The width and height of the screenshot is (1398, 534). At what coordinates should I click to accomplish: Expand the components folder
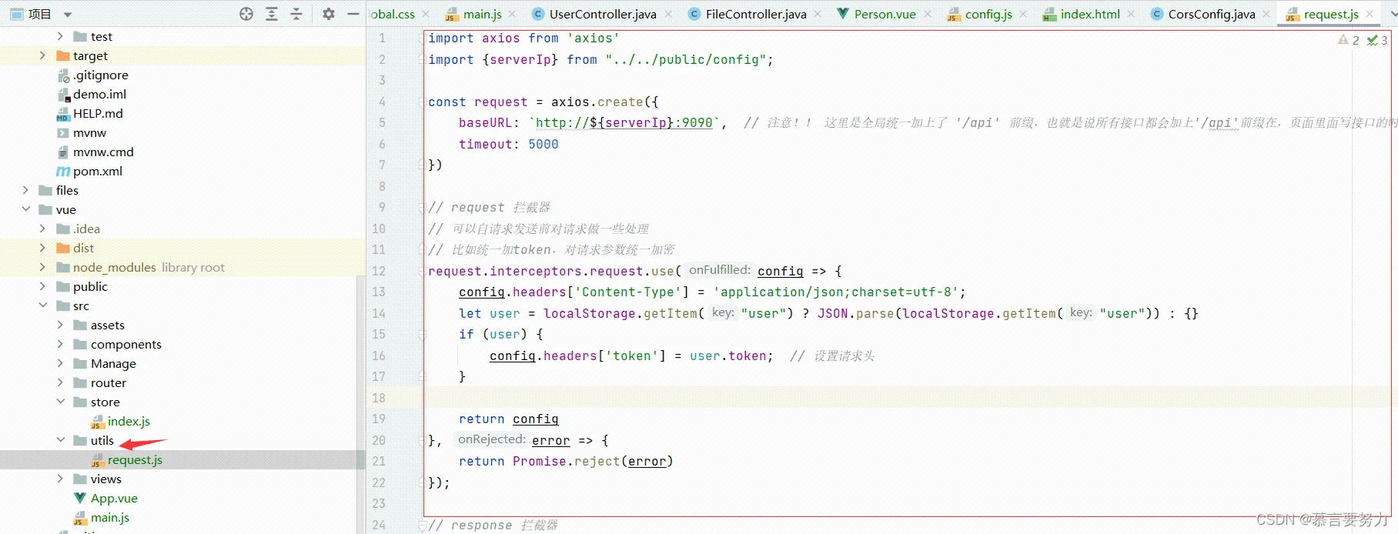pyautogui.click(x=60, y=344)
